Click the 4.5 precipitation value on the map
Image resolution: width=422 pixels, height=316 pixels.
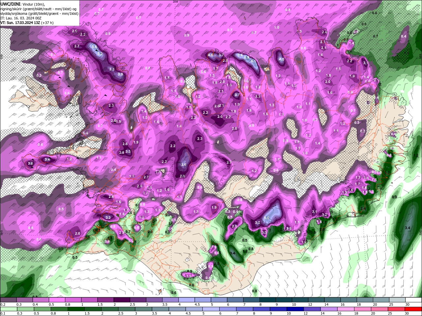coord(282,60)
